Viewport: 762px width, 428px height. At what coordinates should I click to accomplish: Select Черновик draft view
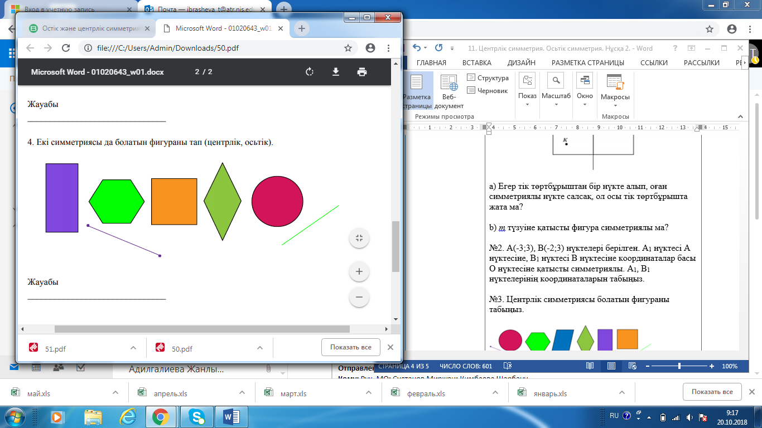tap(488, 90)
